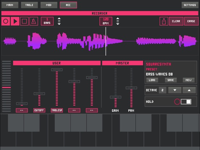Start recording with the circle record button
Viewport: 200px width, 150px height.
click(x=5, y=21)
